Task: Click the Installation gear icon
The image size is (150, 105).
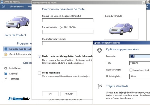Action: (6, 68)
